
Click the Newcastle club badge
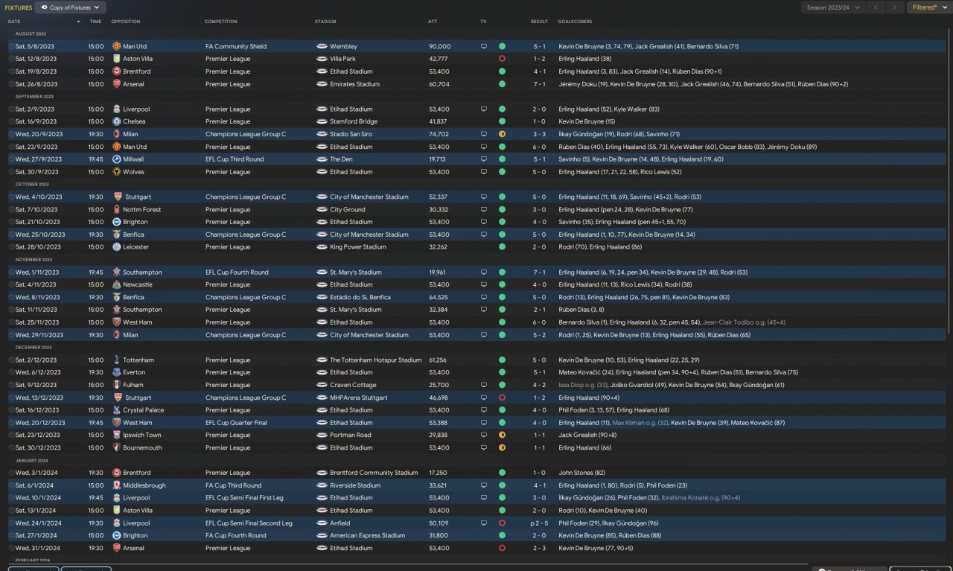point(116,284)
